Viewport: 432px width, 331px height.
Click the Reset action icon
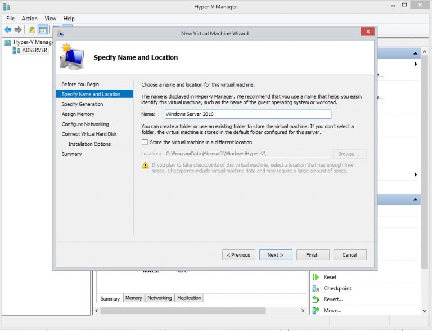pyautogui.click(x=316, y=277)
